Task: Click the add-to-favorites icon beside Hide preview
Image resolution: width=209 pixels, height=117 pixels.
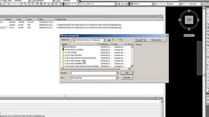Action: tap(144, 40)
